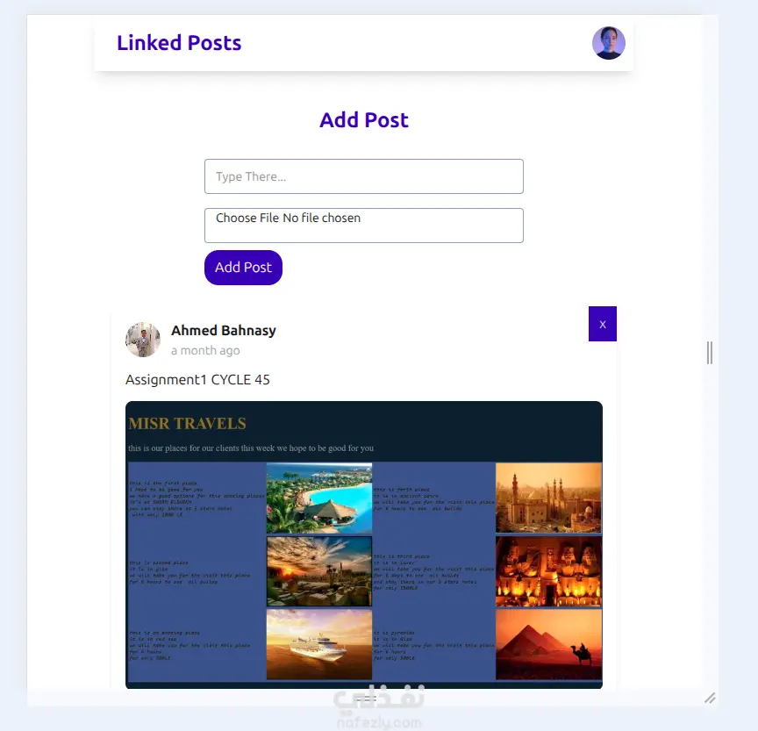Click the bottom-right corner resize grip
This screenshot has width=758, height=731.
(x=710, y=699)
